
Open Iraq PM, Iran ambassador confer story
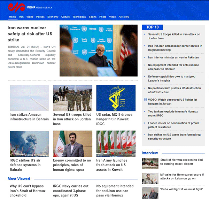point(175,48)
